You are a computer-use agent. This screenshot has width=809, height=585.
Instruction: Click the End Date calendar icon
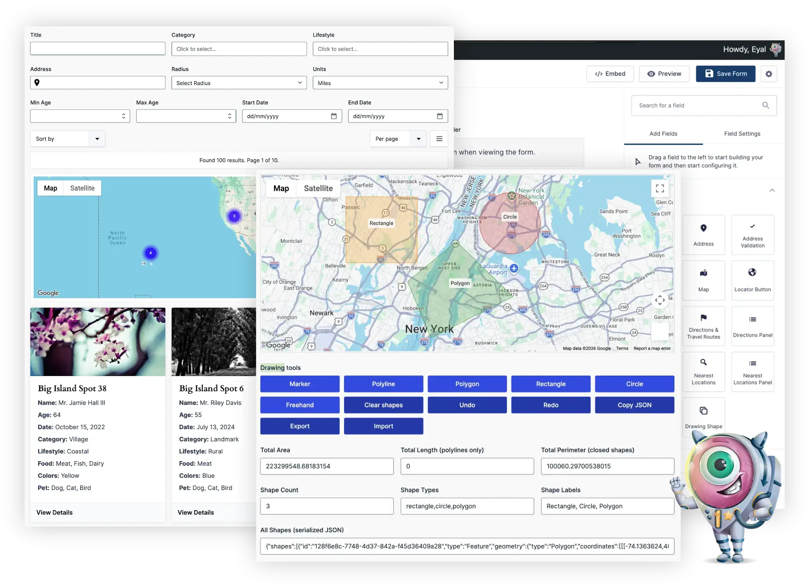point(439,116)
